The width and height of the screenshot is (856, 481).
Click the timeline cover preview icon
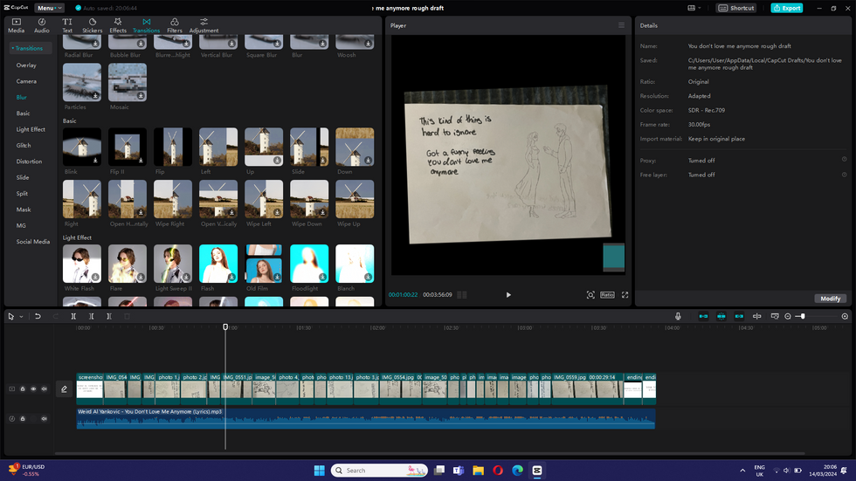pyautogui.click(x=775, y=316)
